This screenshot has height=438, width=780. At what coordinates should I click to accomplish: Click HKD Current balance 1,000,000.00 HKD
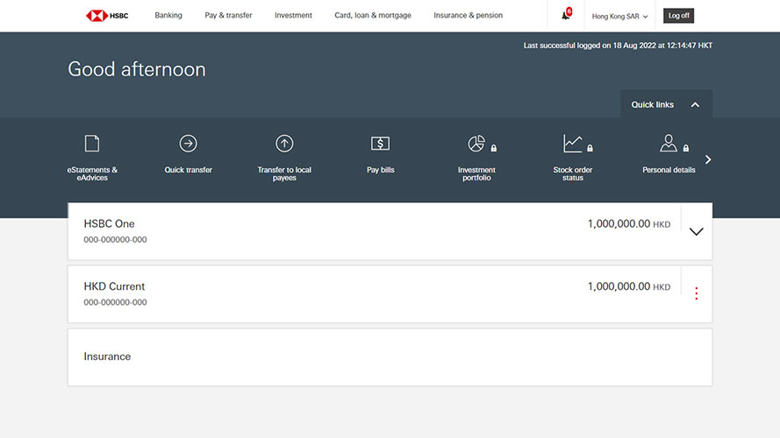pyautogui.click(x=629, y=286)
